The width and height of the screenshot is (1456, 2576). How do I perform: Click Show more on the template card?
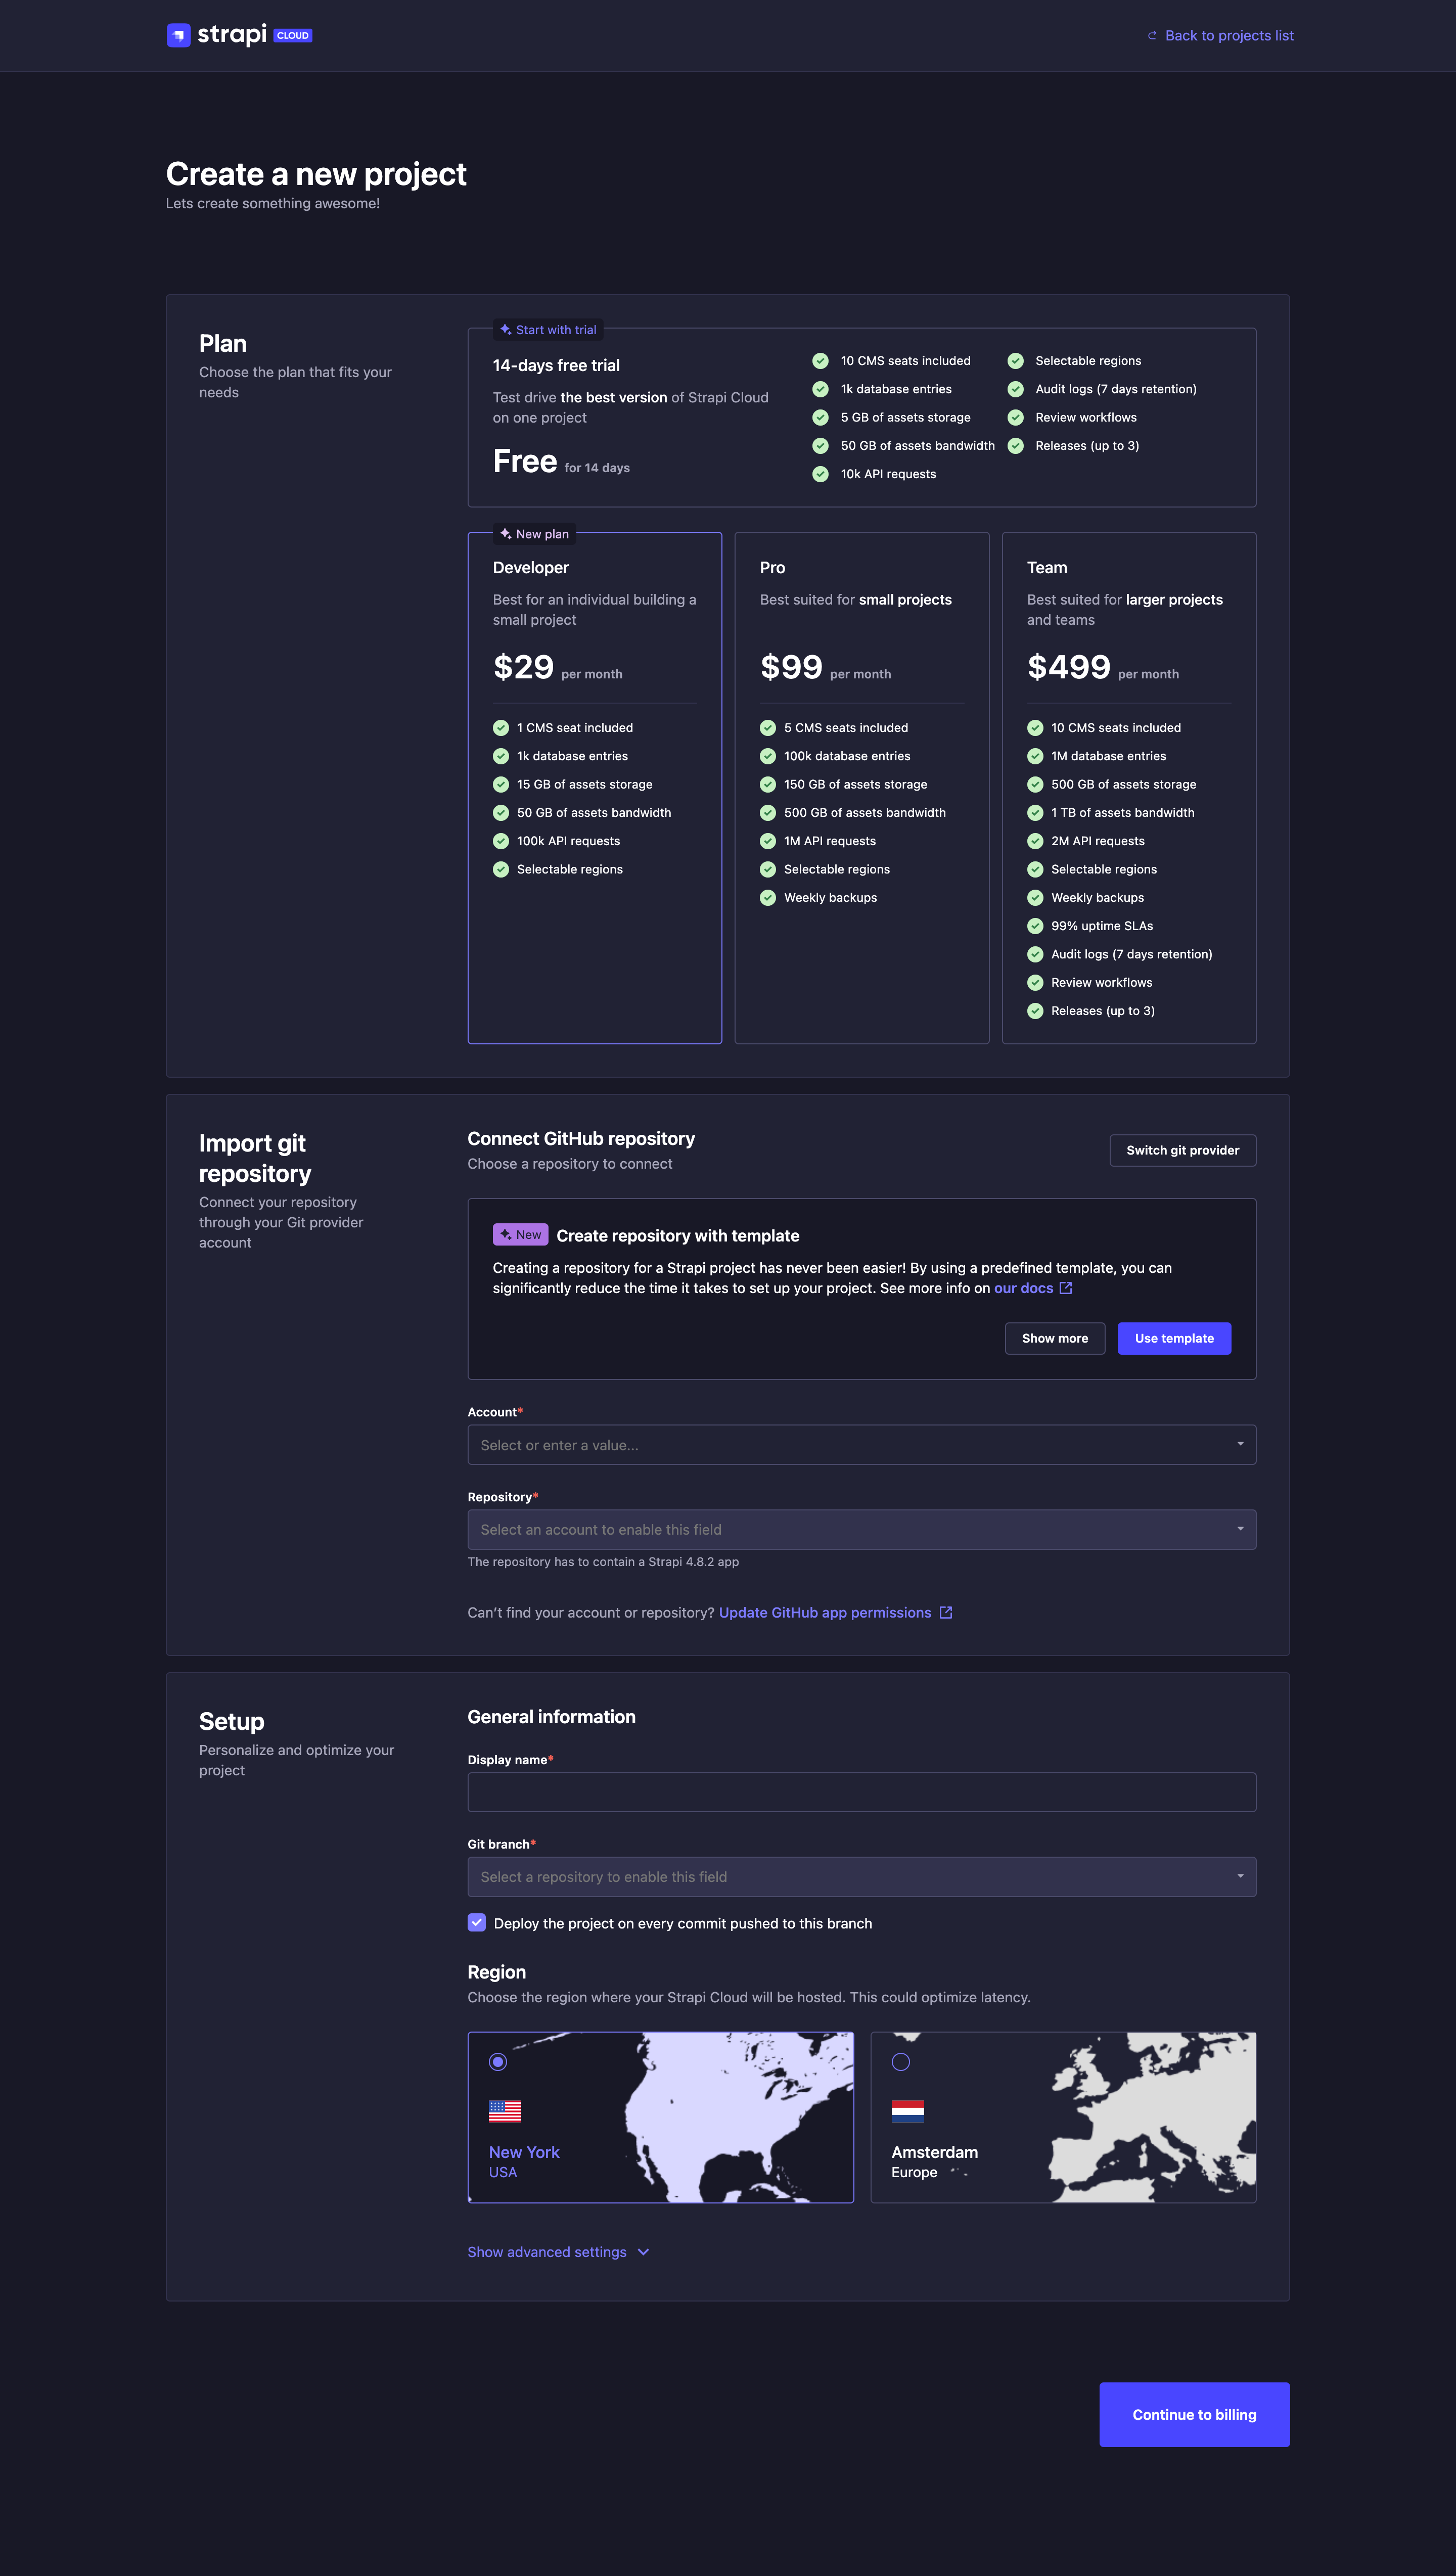1054,1338
